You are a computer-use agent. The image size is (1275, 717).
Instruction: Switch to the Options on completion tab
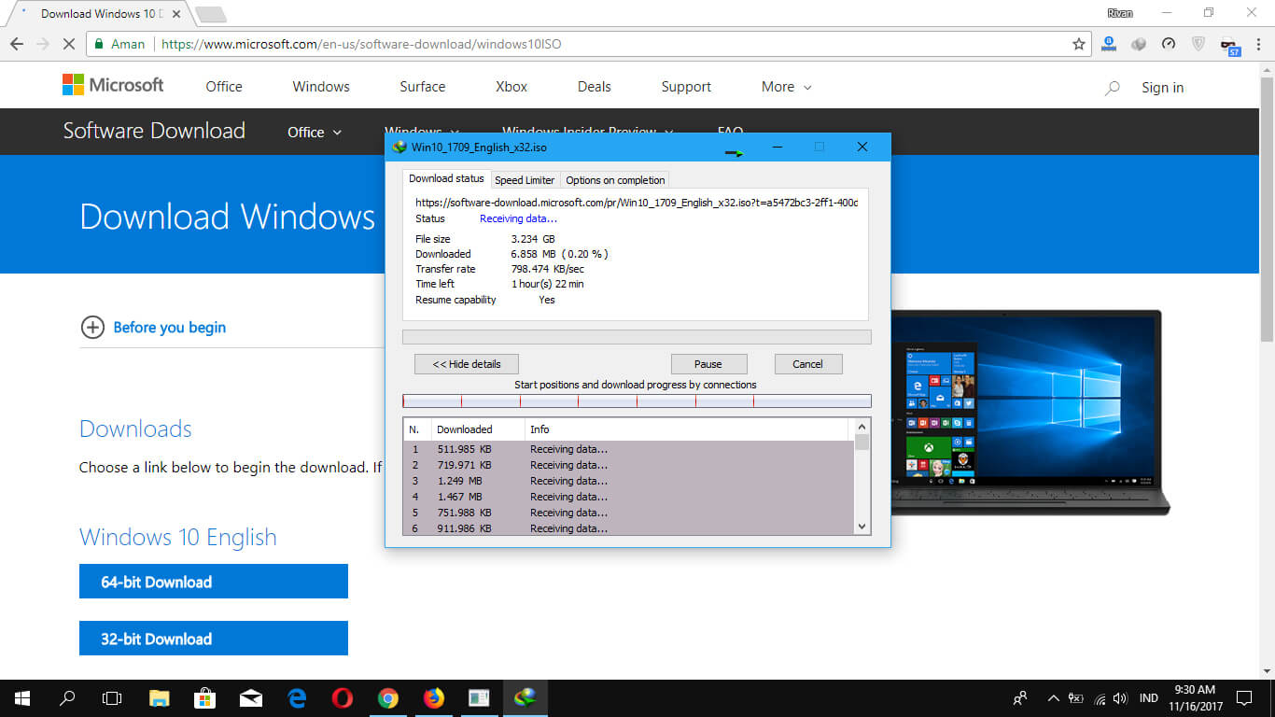pyautogui.click(x=615, y=180)
